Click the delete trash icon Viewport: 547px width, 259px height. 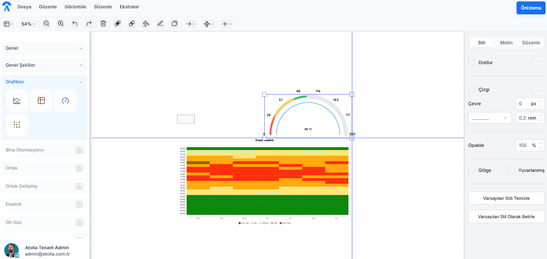[x=103, y=24]
